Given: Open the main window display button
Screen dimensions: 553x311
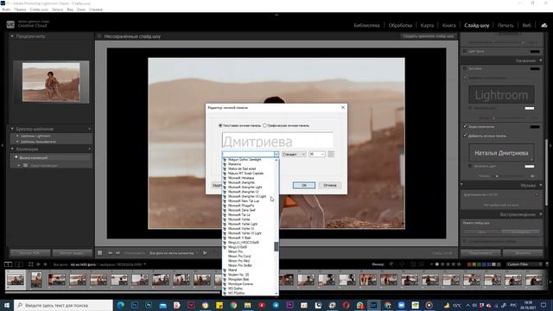Looking at the screenshot, I should [x=8, y=264].
